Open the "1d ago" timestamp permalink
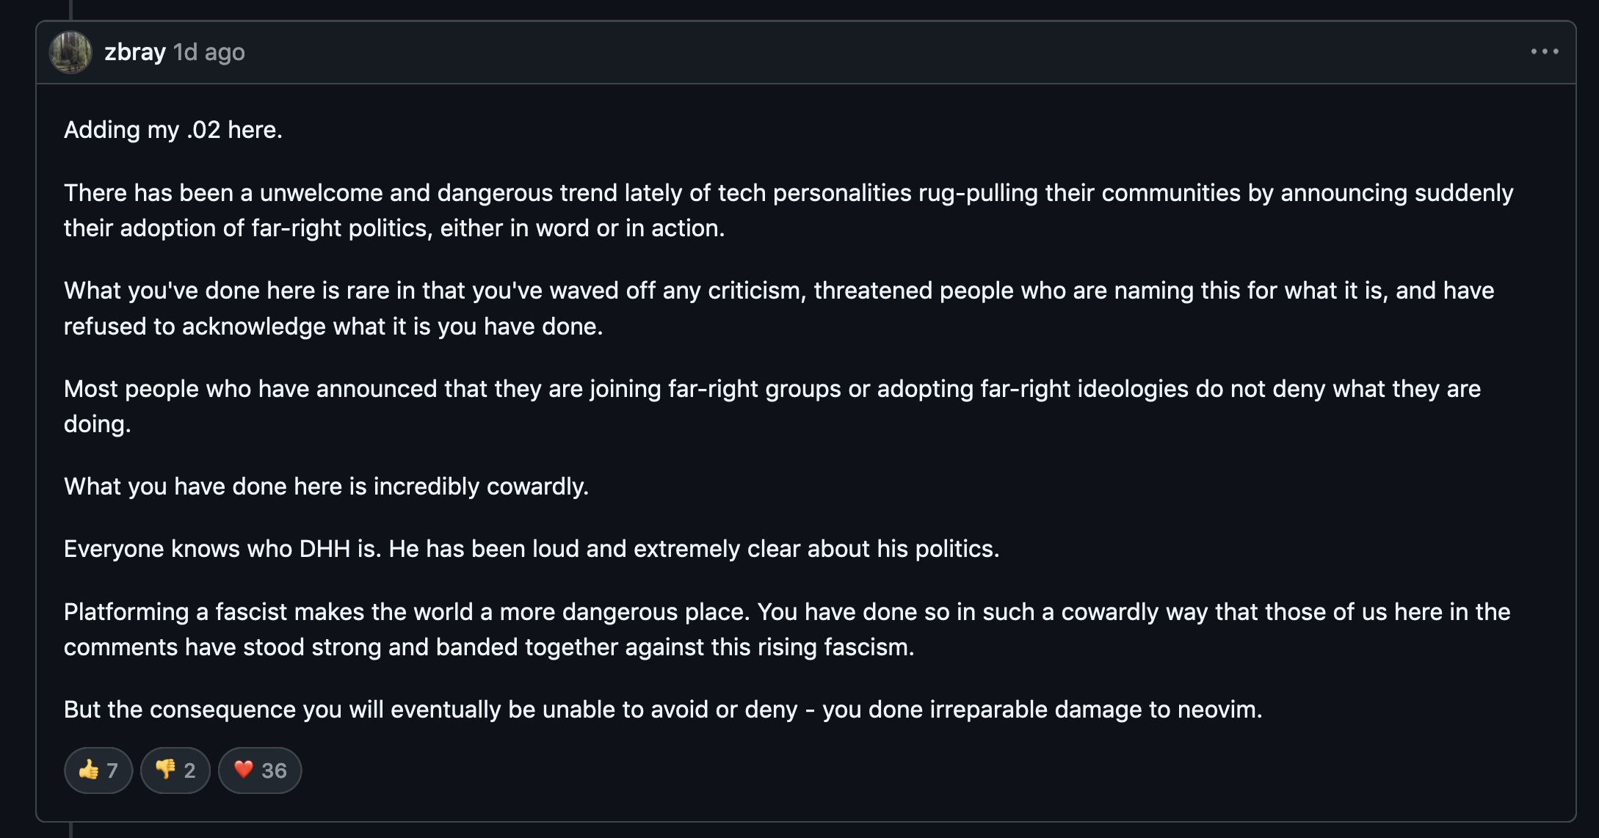 tap(209, 52)
